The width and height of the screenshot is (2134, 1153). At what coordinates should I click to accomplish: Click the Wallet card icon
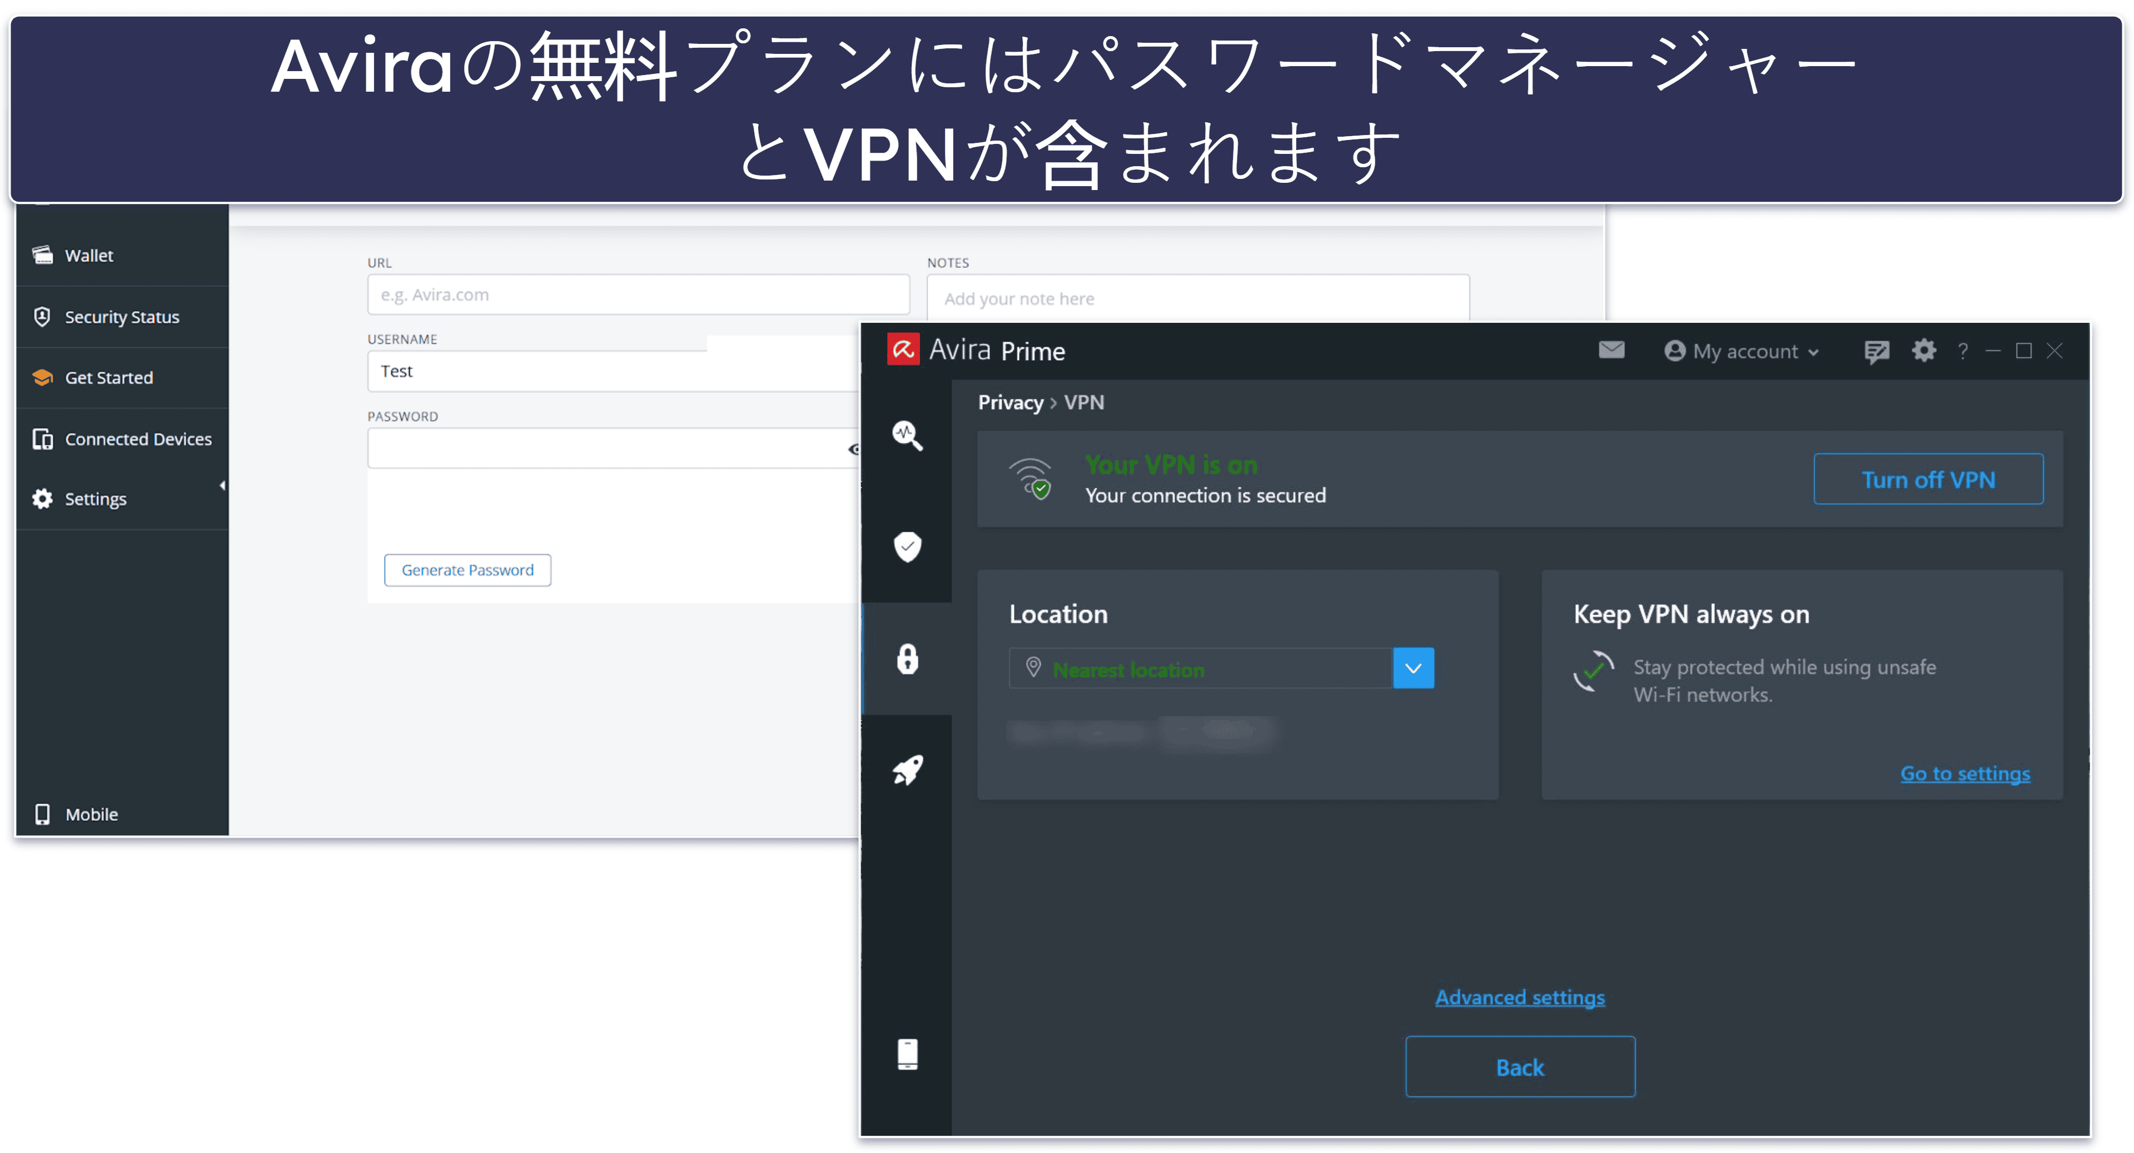point(42,254)
